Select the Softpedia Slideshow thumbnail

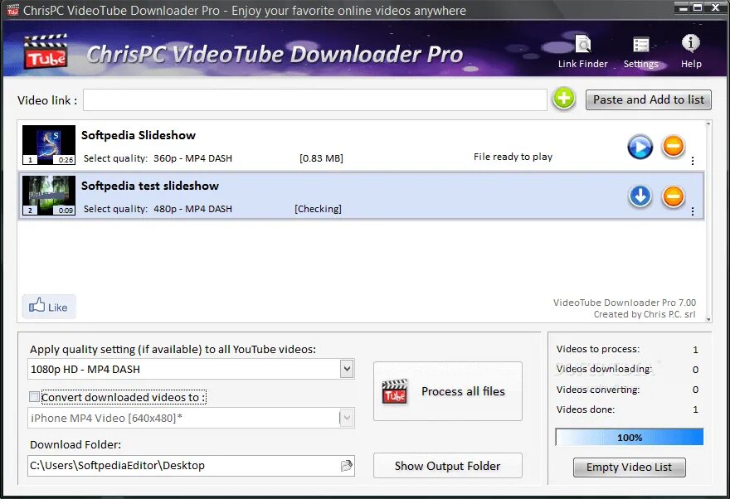[x=48, y=144]
